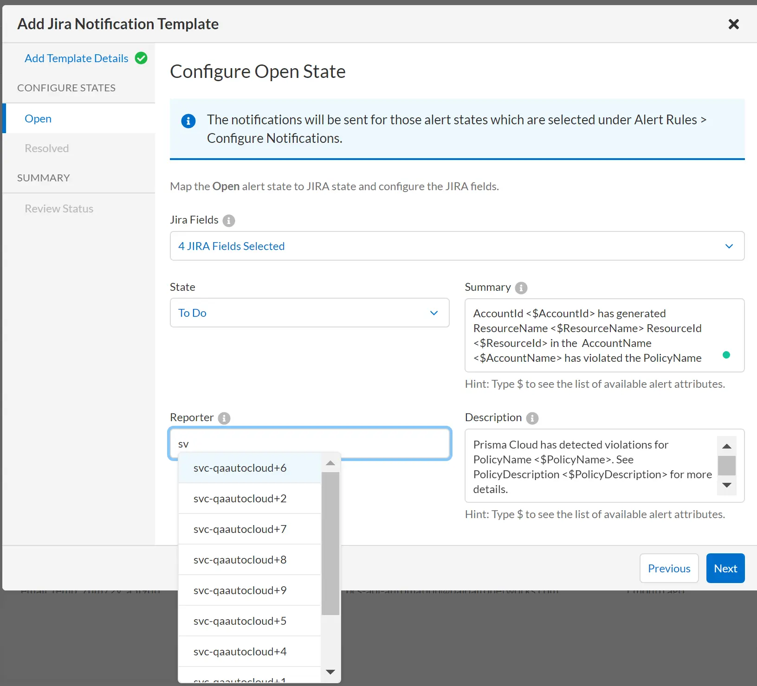Click the reporter list scroll up arrow
The height and width of the screenshot is (686, 757).
click(330, 463)
